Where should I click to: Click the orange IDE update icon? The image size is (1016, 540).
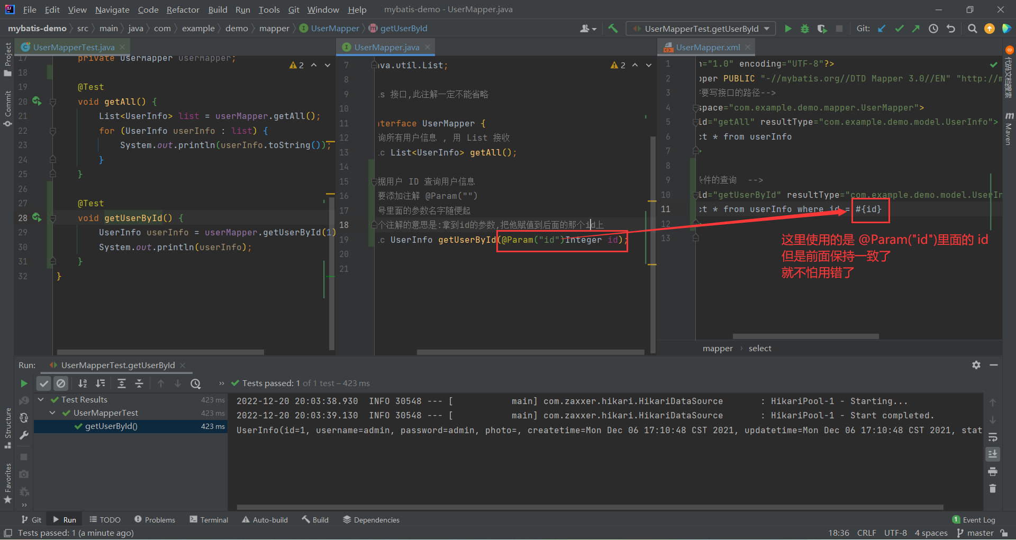click(x=989, y=29)
